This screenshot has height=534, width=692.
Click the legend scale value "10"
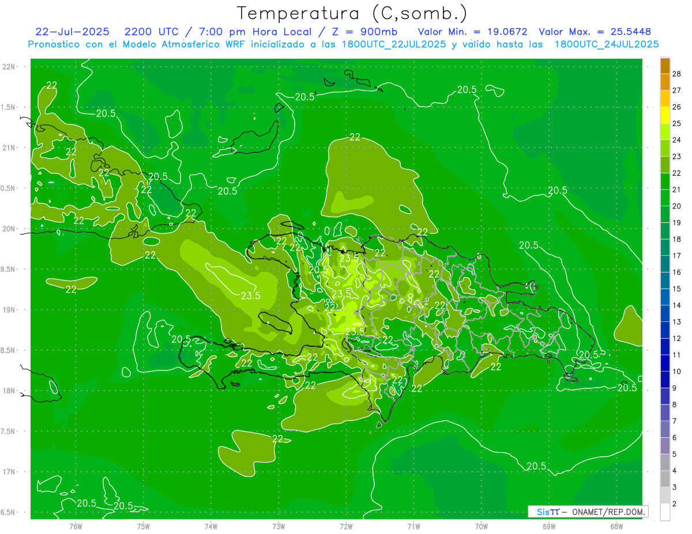coord(677,372)
